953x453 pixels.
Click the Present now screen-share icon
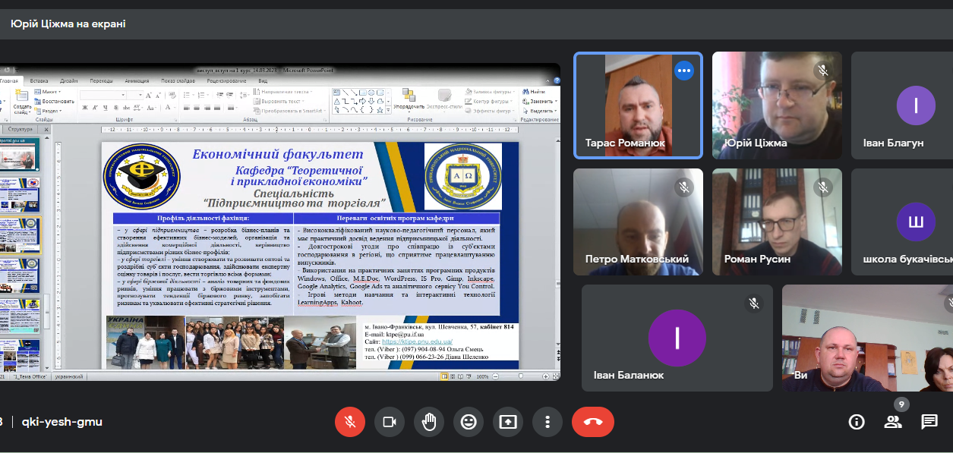[508, 422]
